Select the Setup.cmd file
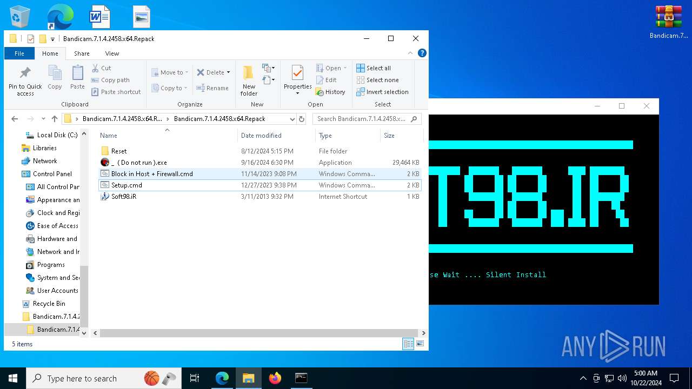Viewport: 692px width, 389px height. click(x=259, y=185)
